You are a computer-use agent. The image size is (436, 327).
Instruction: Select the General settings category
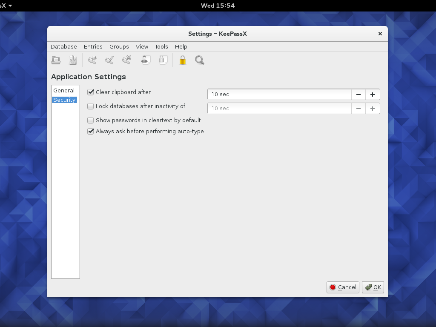pos(64,90)
